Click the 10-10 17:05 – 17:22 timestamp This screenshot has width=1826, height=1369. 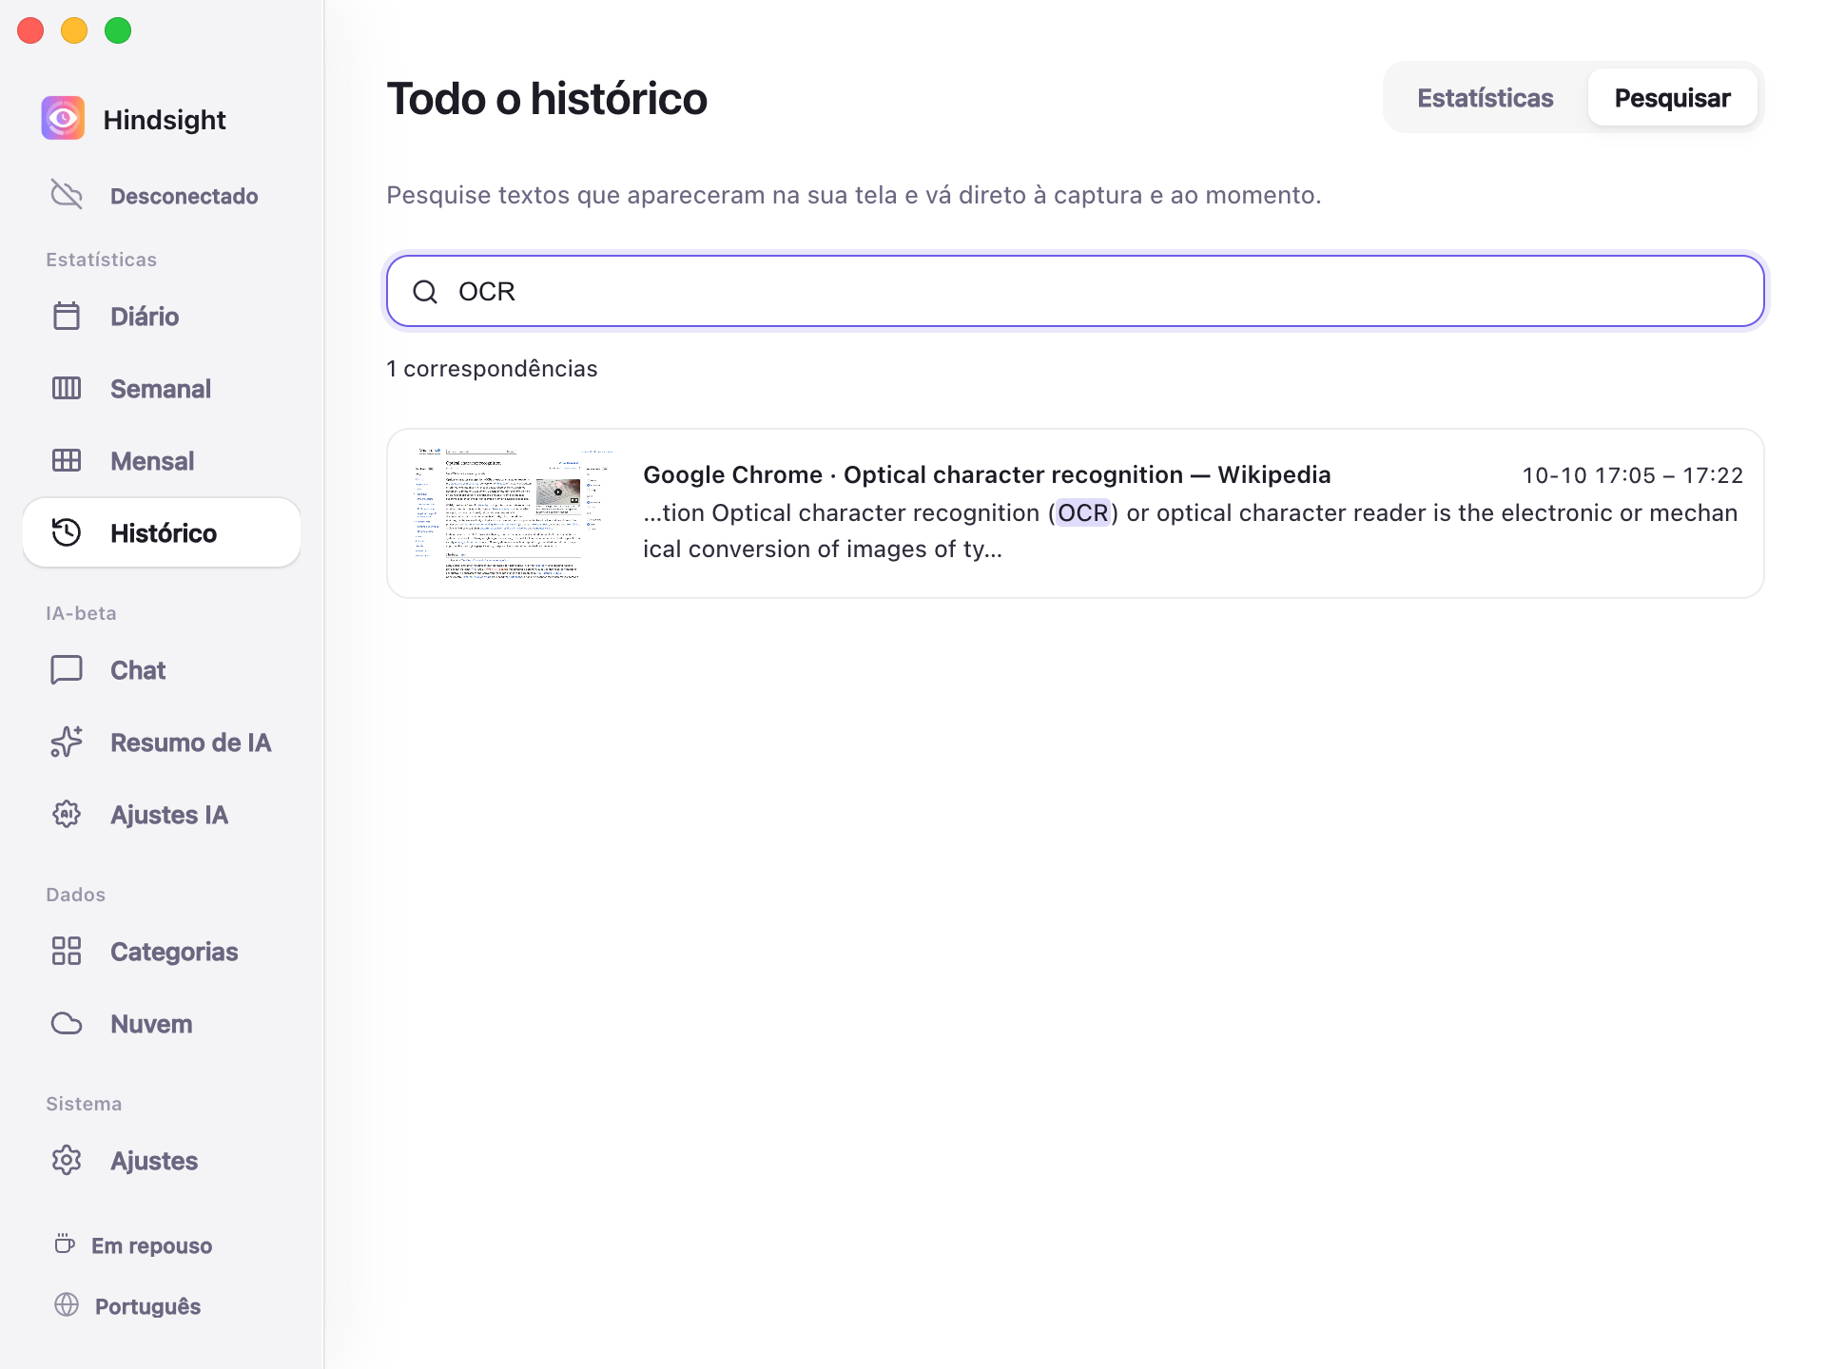[1632, 475]
